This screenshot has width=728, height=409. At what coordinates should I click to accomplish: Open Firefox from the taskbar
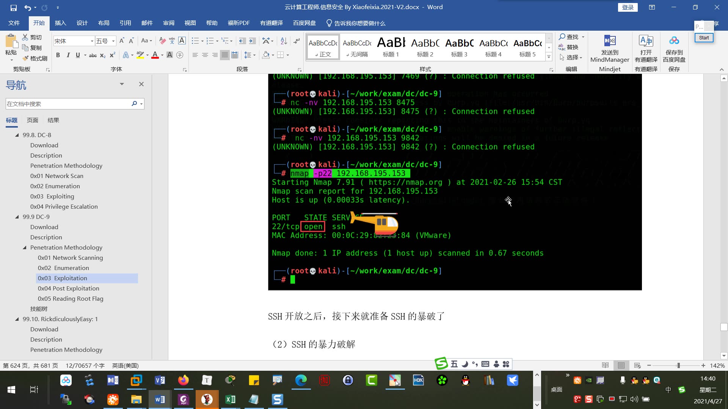184,380
